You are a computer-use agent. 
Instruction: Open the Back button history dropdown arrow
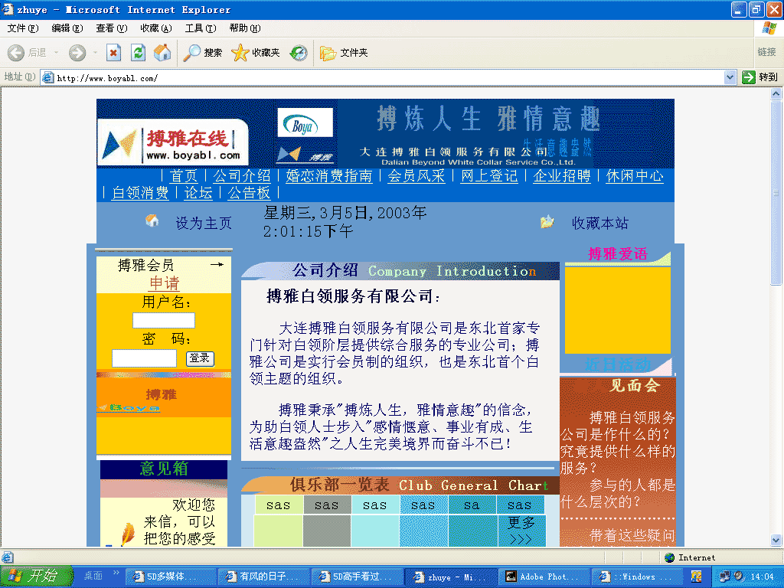[56, 53]
